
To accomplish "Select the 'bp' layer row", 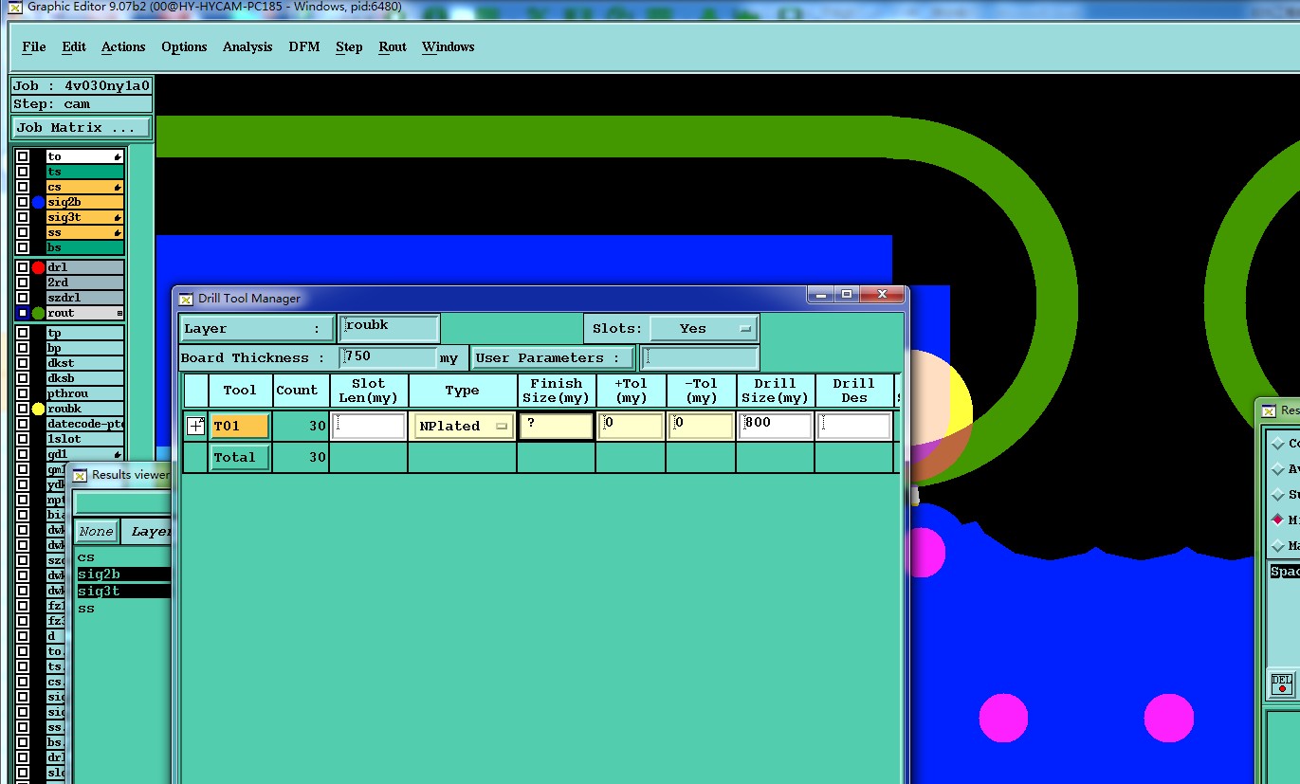I will point(85,348).
